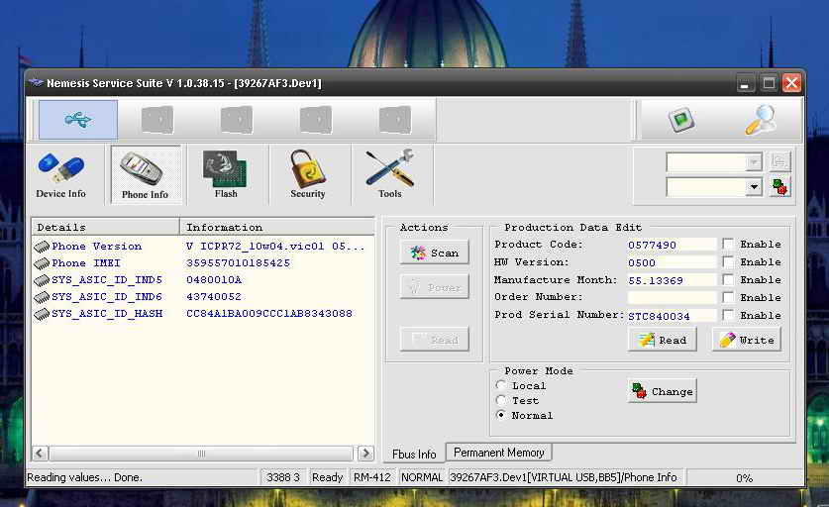Open the Tools section
Screen dimensions: 829x507
(390, 175)
